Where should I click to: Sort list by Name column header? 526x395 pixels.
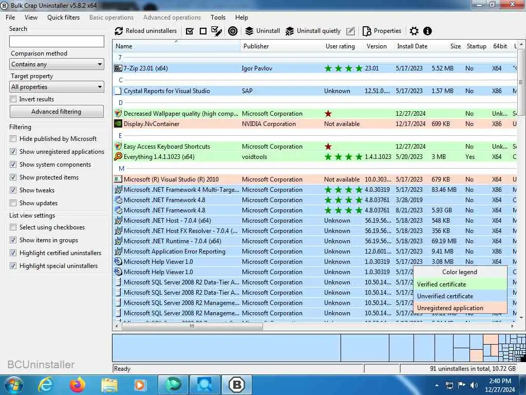pyautogui.click(x=177, y=46)
